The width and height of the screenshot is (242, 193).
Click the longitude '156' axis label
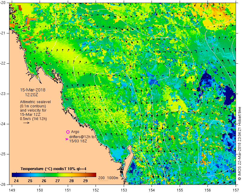(x=208, y=190)
